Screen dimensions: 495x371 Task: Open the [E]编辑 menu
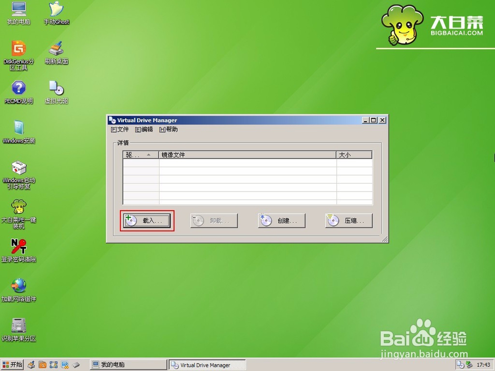pos(144,129)
